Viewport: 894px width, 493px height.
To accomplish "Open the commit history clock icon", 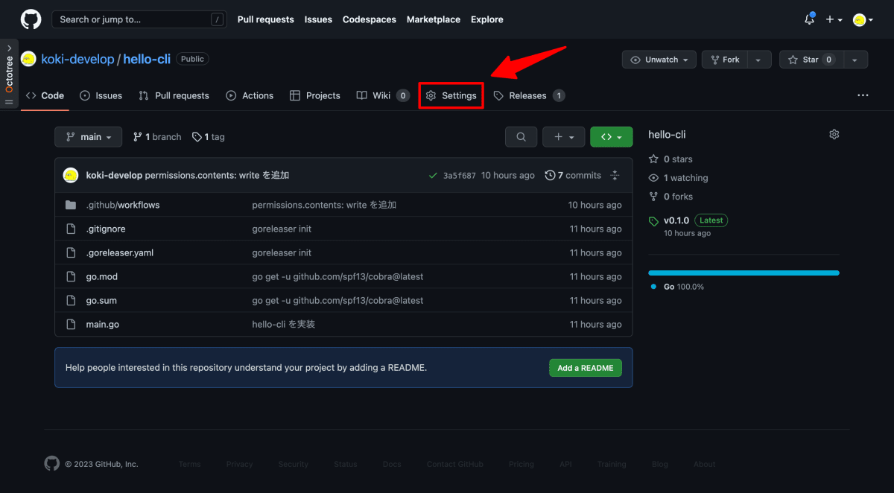I will coord(549,175).
